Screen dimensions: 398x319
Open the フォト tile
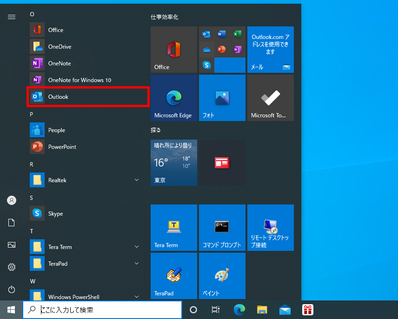(222, 98)
